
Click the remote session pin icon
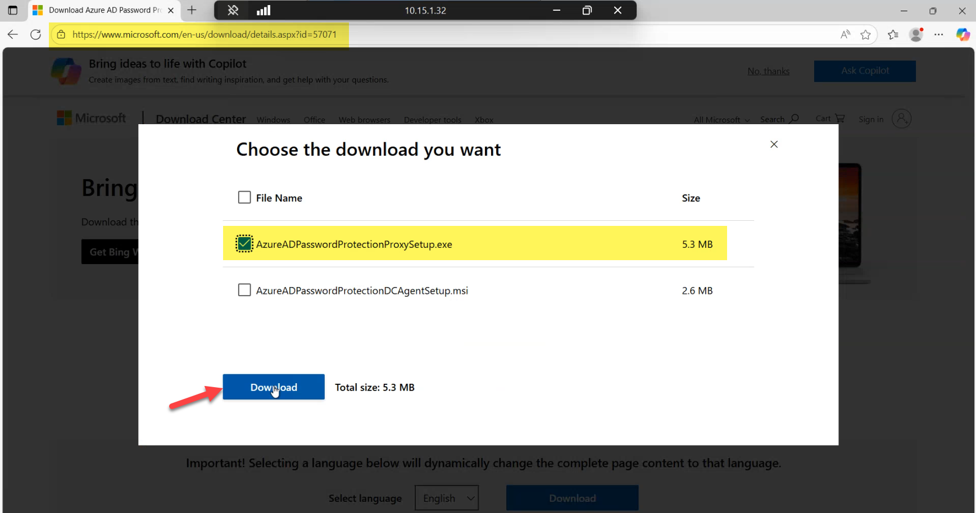[233, 10]
